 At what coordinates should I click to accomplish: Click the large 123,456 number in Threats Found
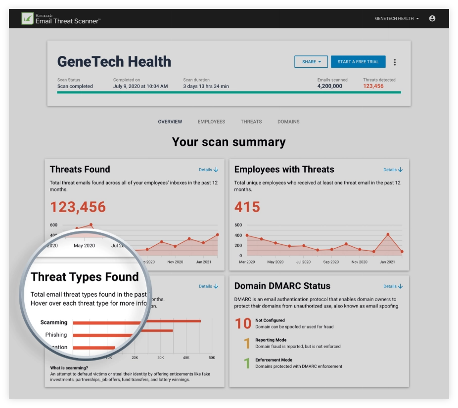tap(78, 207)
